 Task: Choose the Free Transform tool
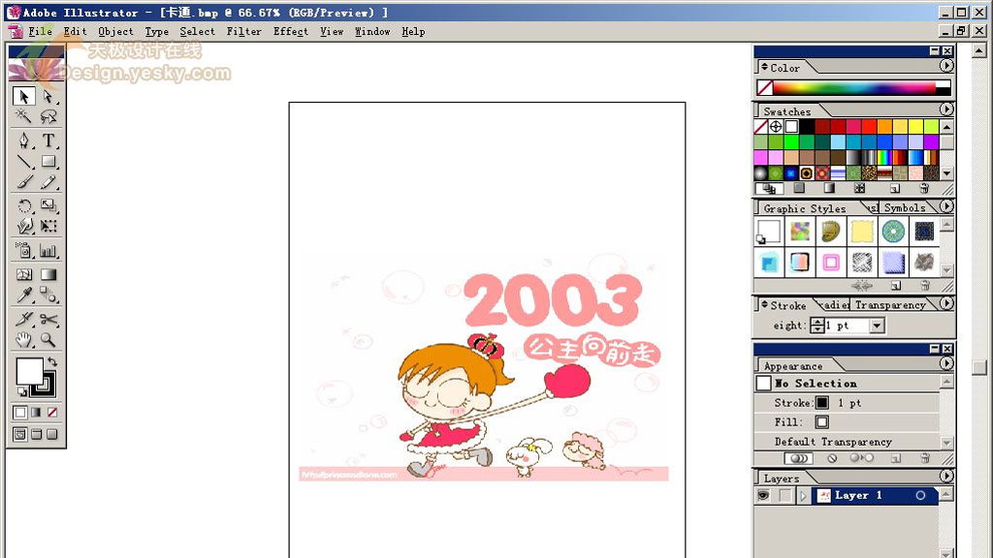[x=48, y=226]
